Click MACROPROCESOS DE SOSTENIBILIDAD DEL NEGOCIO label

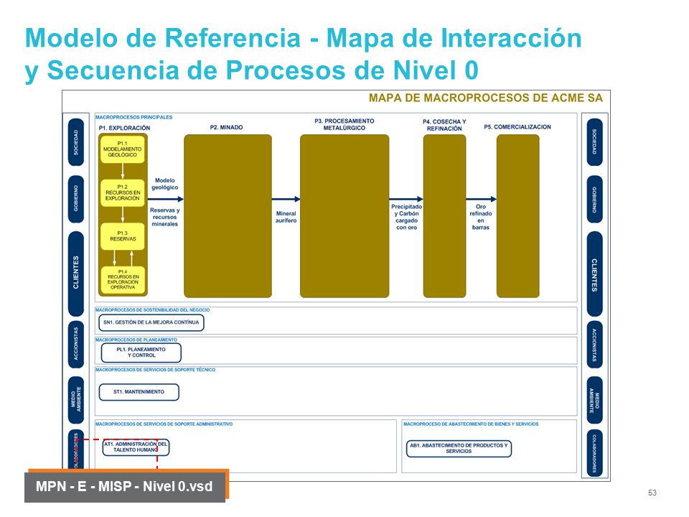tap(152, 310)
